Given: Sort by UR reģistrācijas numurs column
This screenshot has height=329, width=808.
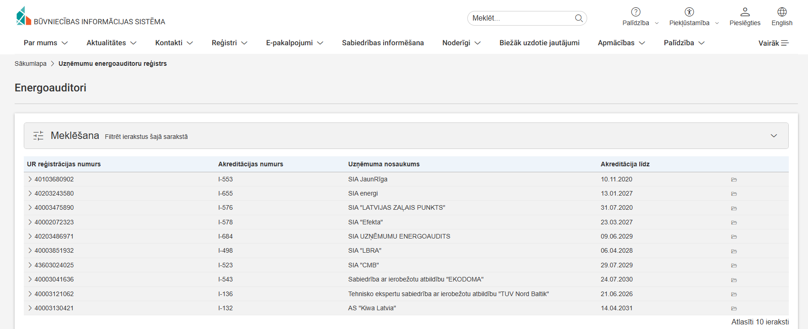Looking at the screenshot, I should [64, 164].
